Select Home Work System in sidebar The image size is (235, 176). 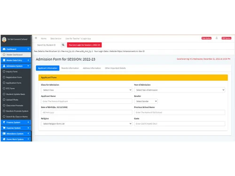point(16,139)
